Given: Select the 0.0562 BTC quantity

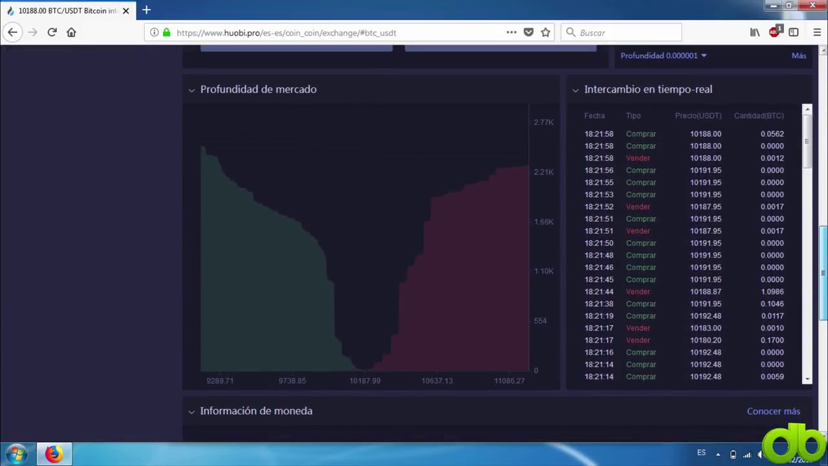Looking at the screenshot, I should coord(772,134).
